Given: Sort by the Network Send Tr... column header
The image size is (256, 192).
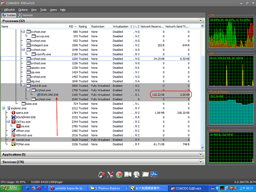Looking at the screenshot, I should pos(177,26).
